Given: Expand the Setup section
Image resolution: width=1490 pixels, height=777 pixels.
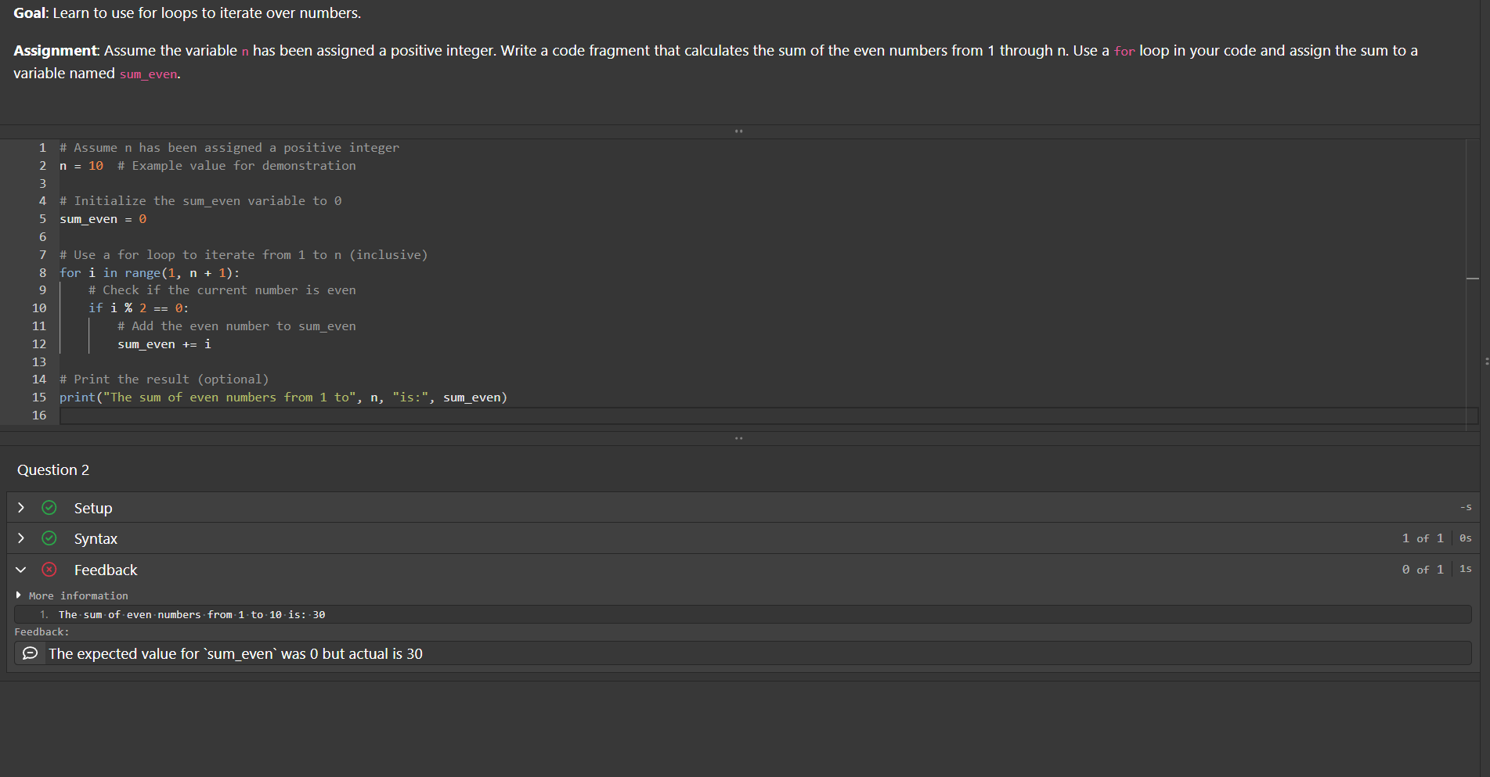Looking at the screenshot, I should 20,508.
